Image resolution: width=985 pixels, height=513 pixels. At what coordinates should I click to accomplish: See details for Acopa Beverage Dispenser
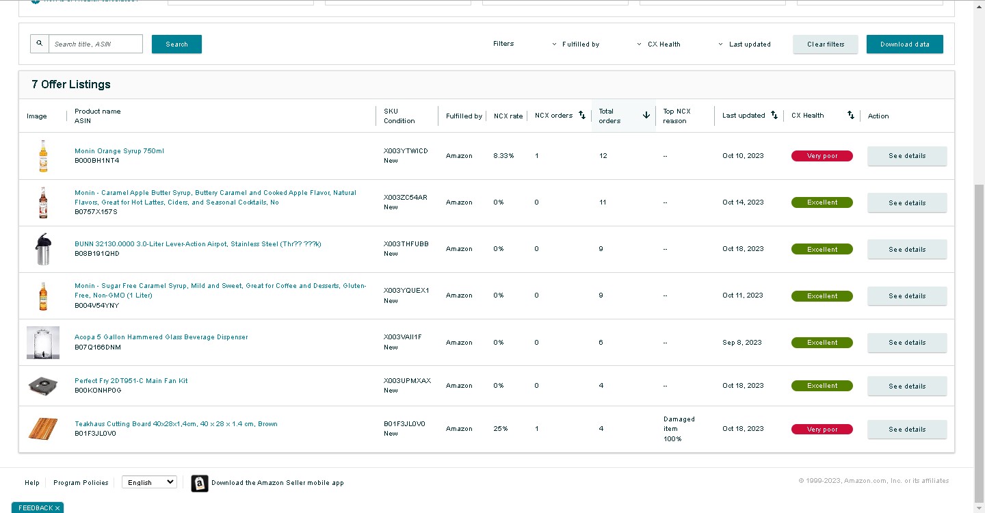[x=907, y=343]
